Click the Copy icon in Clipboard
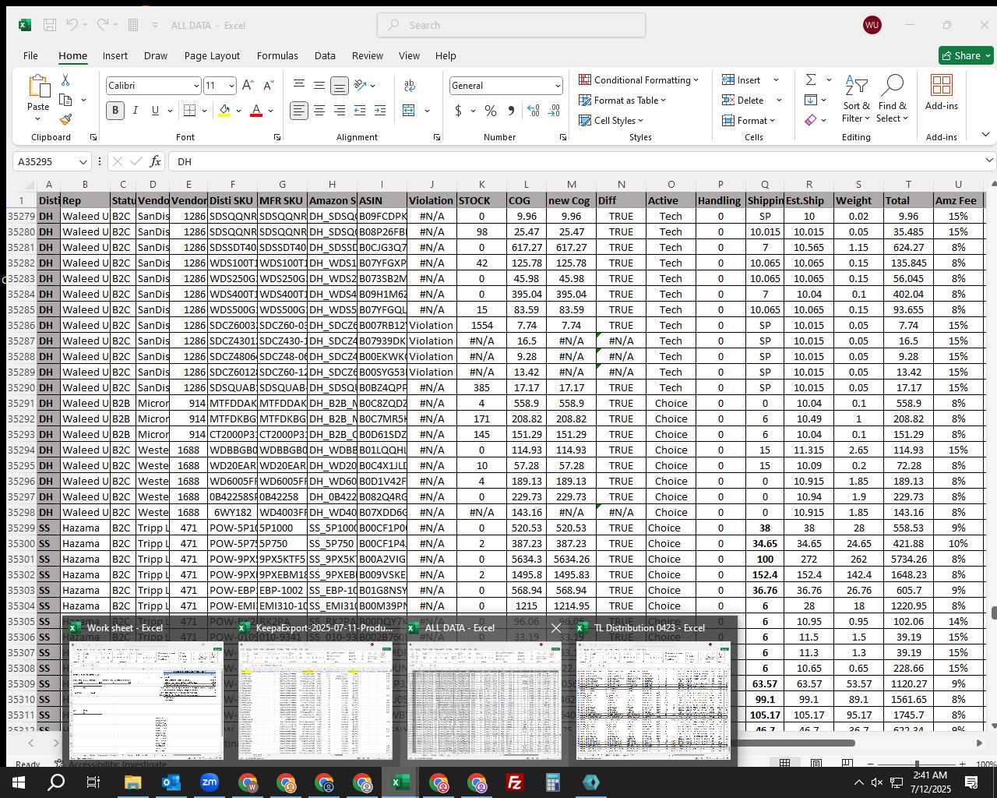Viewport: 997px width, 798px height. click(65, 100)
